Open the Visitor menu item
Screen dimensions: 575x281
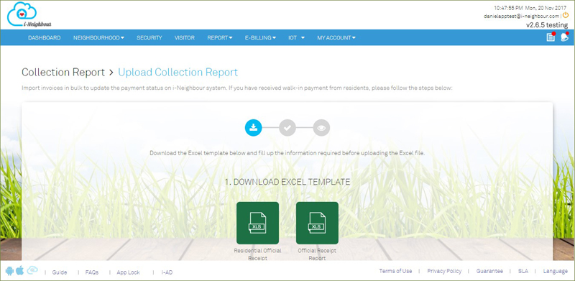(185, 38)
